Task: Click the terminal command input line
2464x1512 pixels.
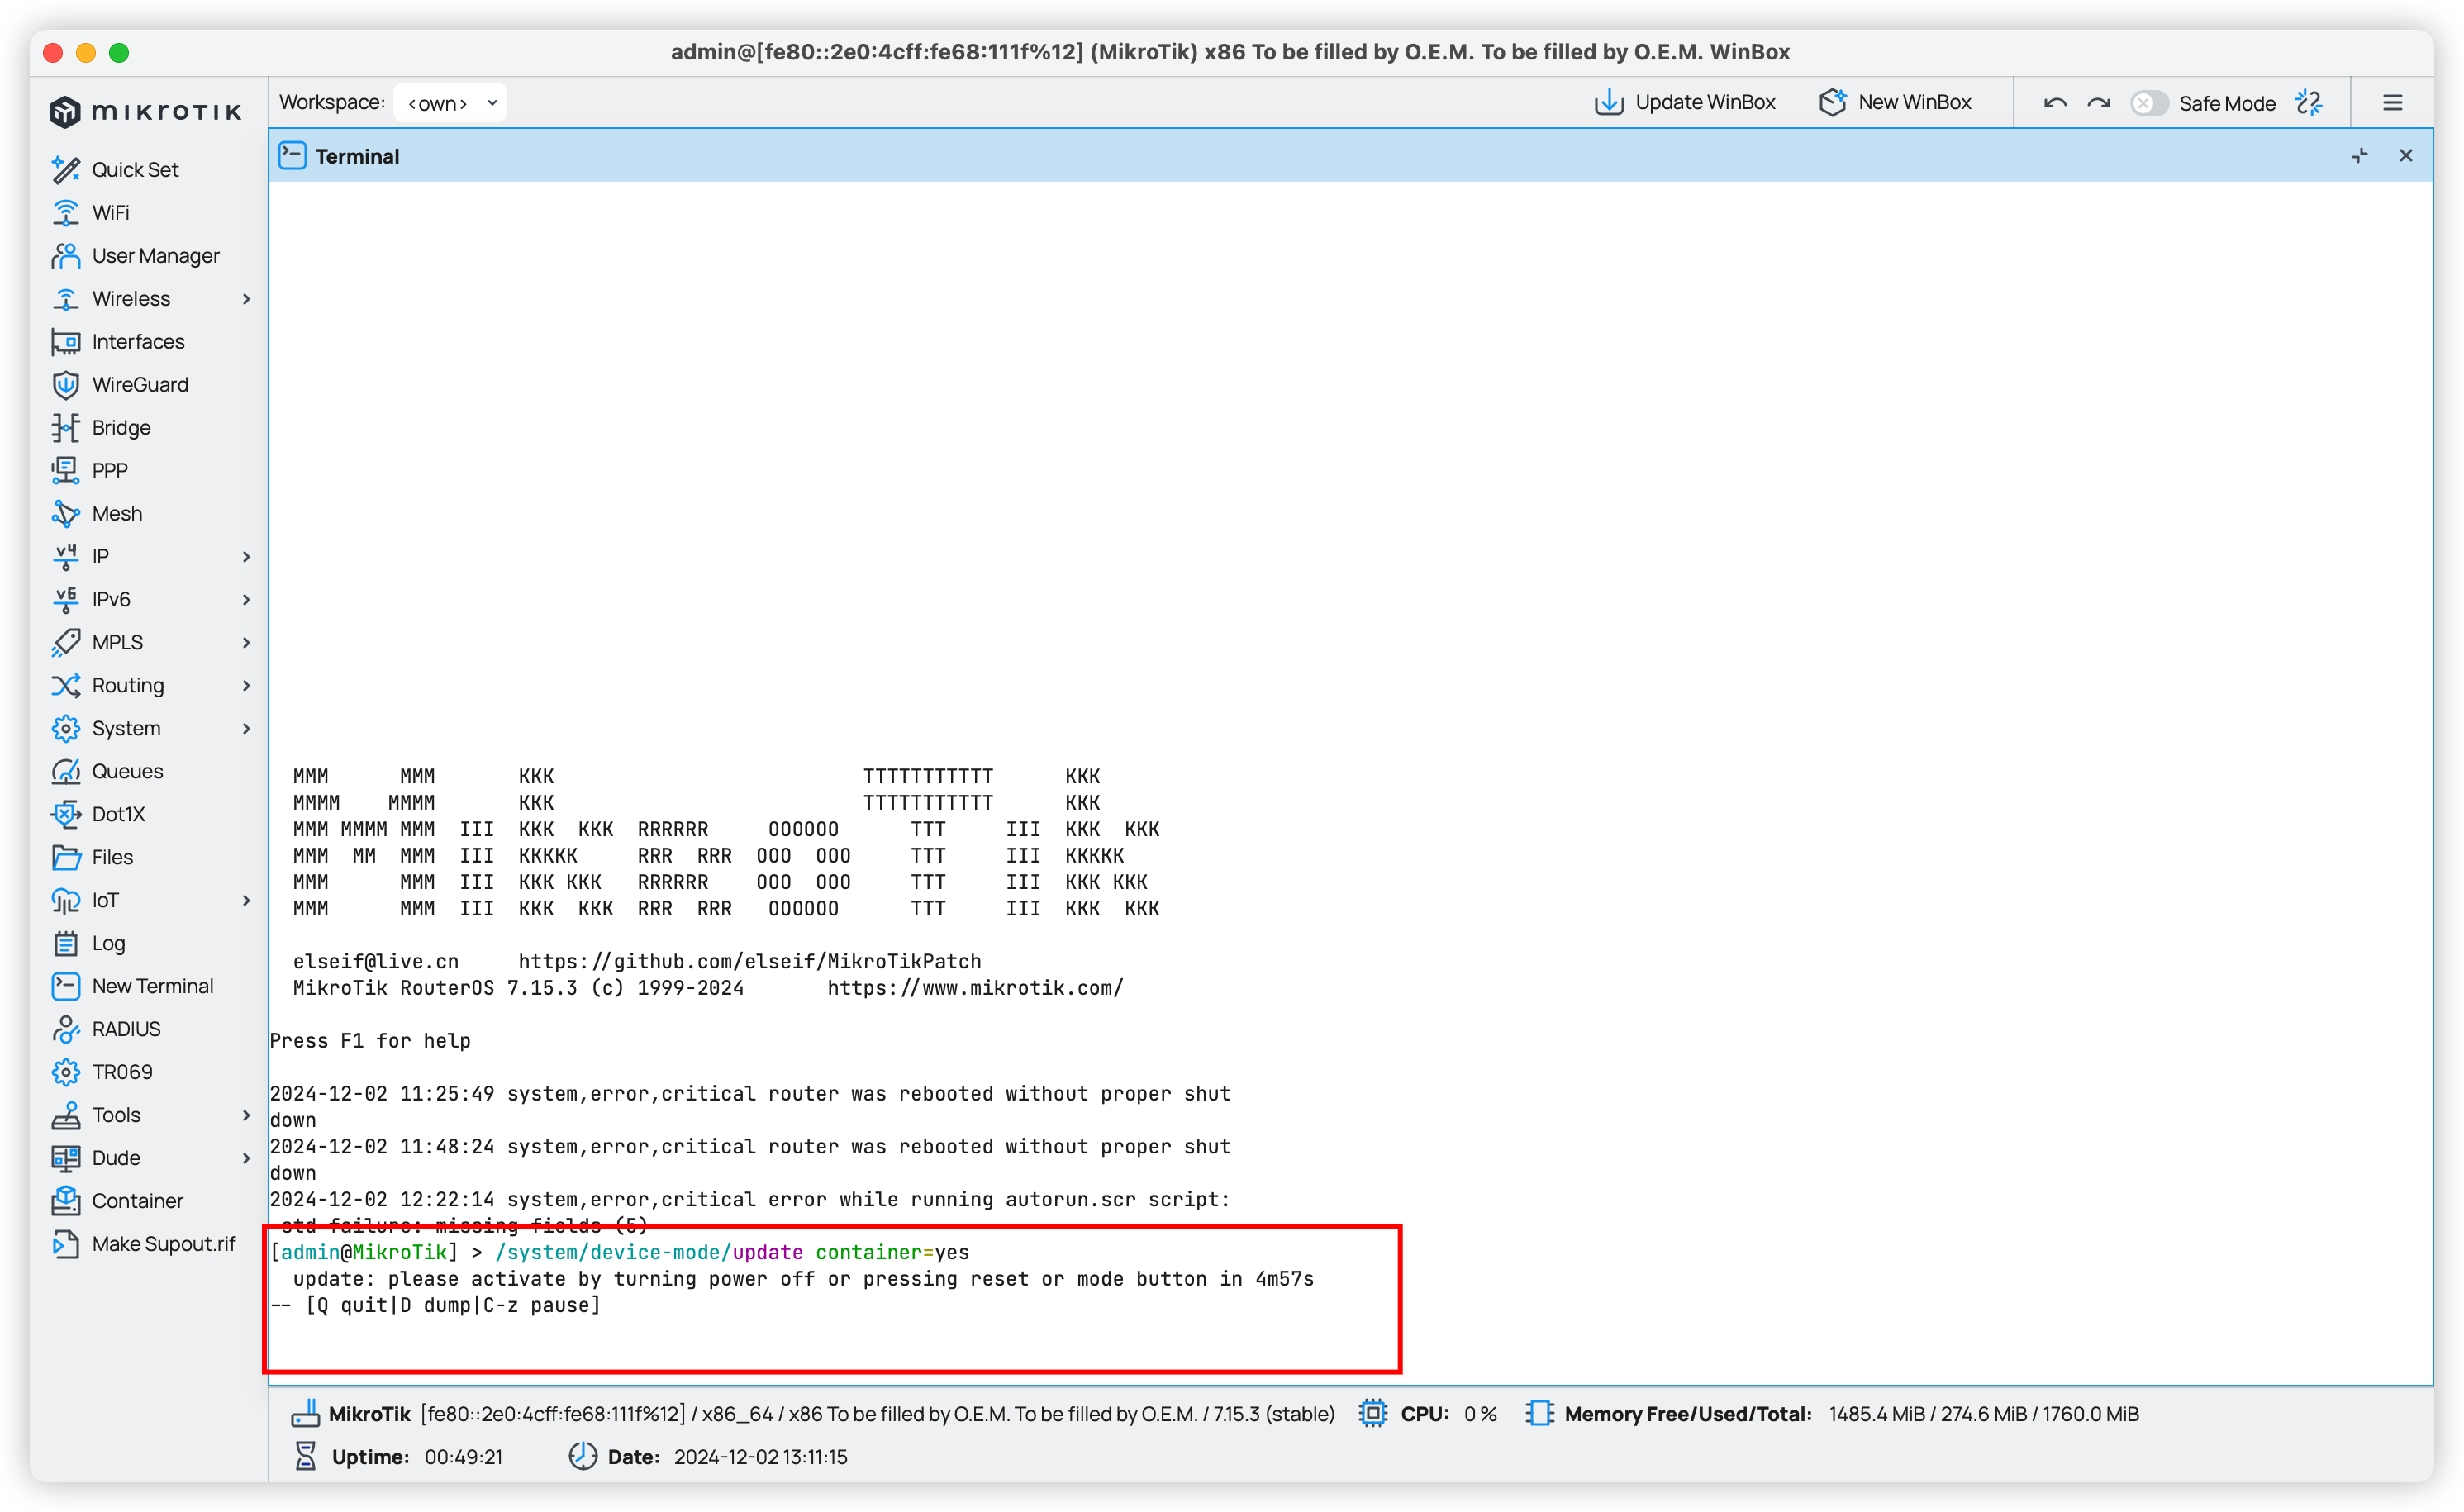Action: coord(620,1252)
